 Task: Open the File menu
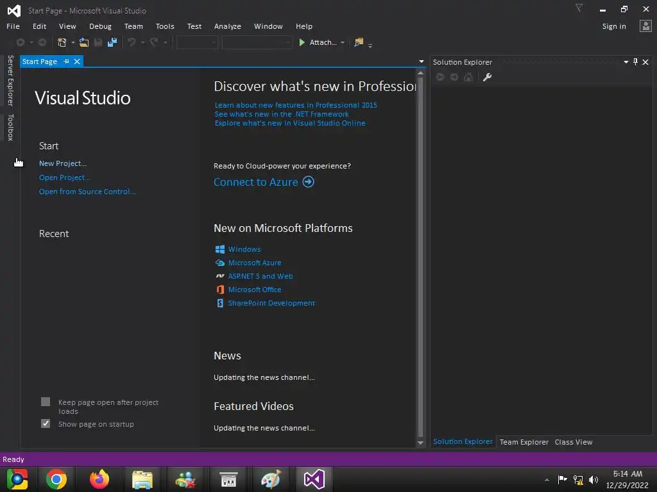pos(13,26)
